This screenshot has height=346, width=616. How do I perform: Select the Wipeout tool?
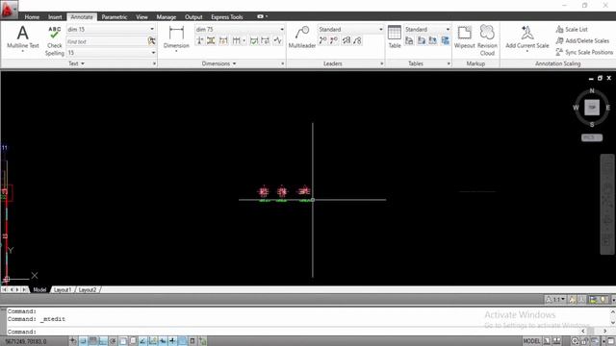point(464,37)
